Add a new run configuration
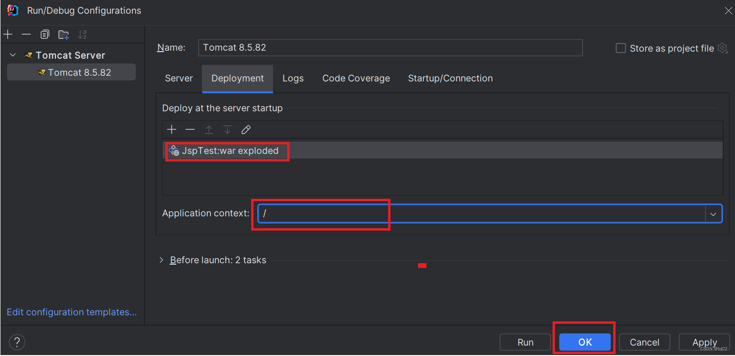Screen dimensions: 735x356 coord(8,35)
